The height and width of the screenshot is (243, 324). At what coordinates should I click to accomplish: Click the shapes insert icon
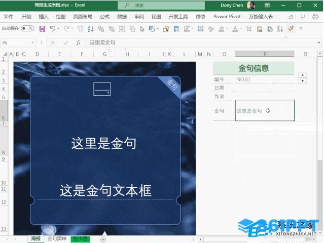coord(152,29)
